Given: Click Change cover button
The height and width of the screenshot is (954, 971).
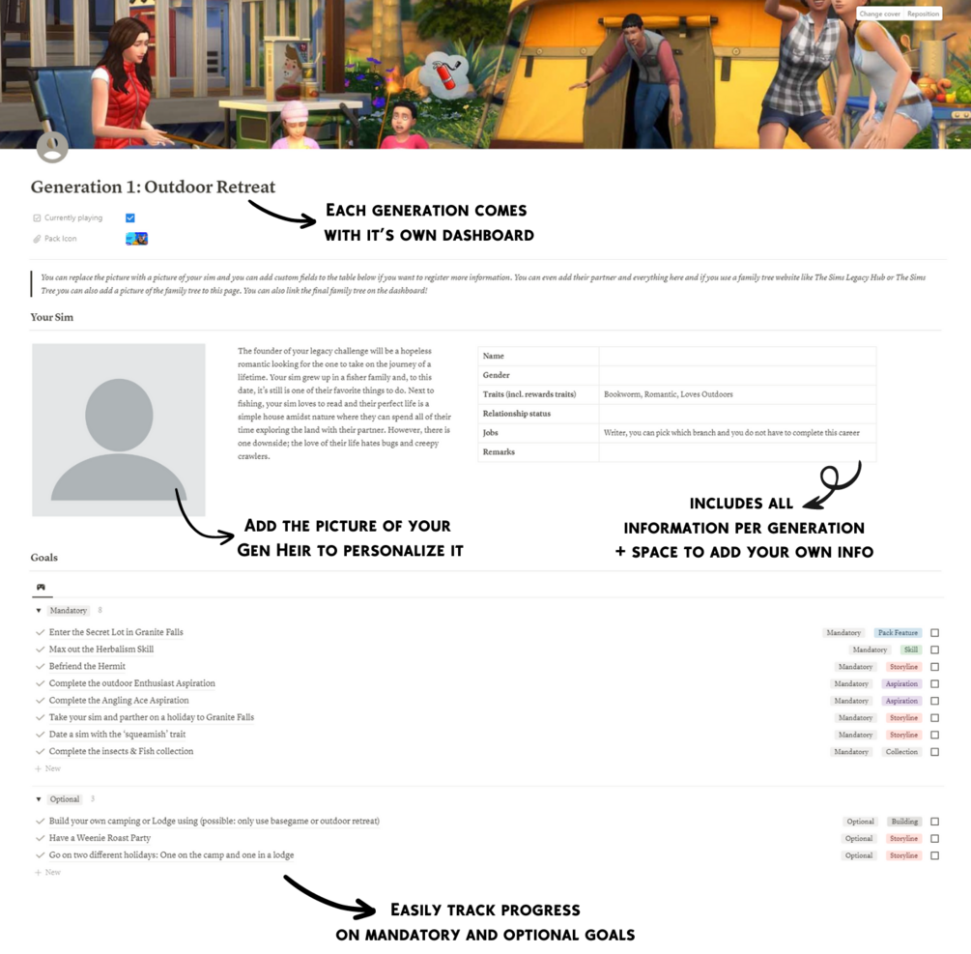Looking at the screenshot, I should coord(879,14).
